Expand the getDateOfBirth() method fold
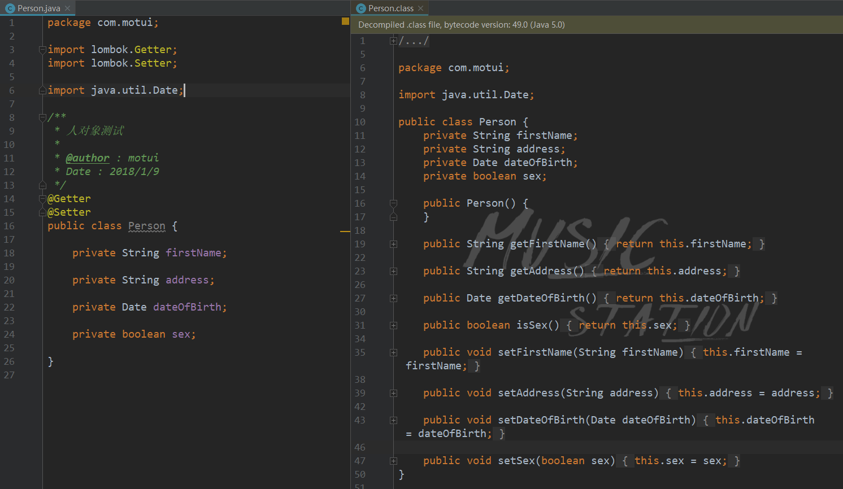The image size is (843, 489). click(x=393, y=298)
